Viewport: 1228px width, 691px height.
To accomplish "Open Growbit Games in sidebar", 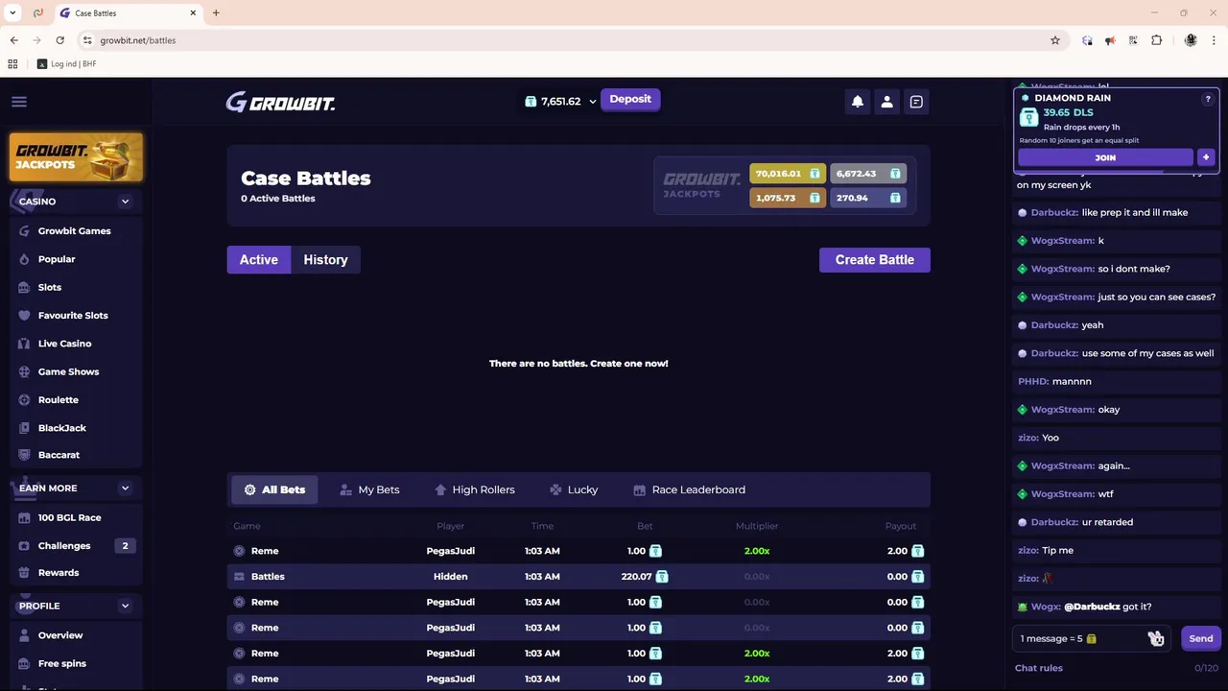I will click(x=74, y=231).
